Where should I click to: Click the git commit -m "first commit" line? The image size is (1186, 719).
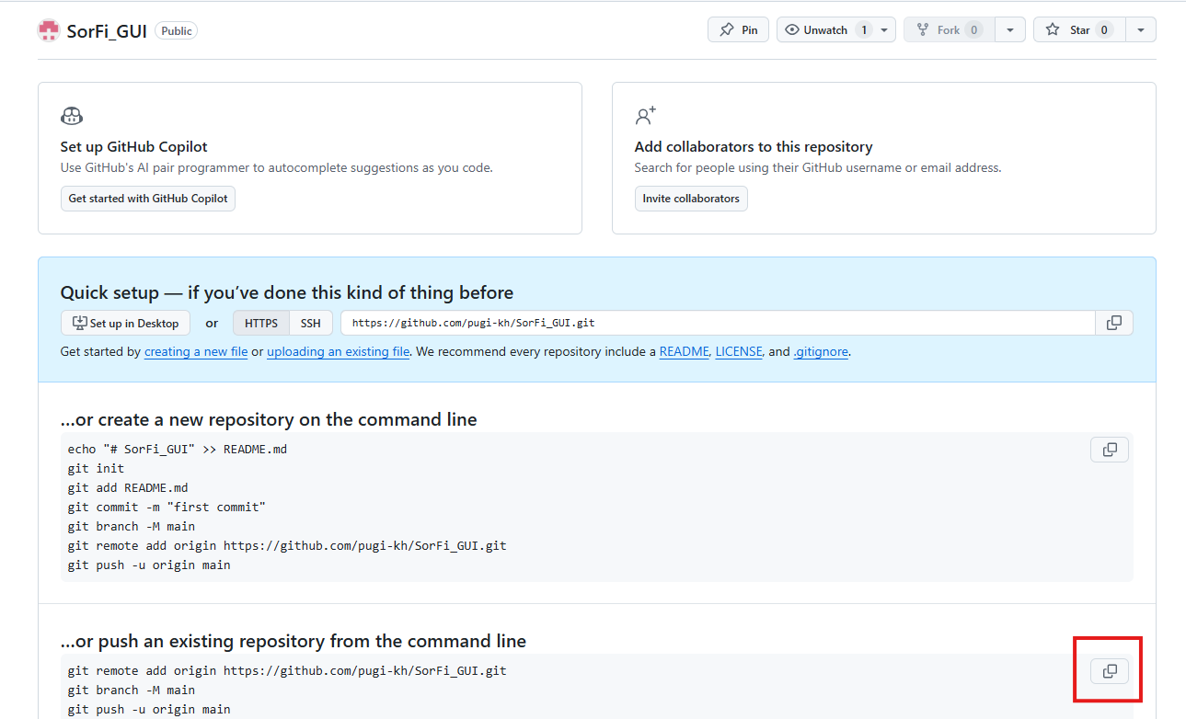167,507
